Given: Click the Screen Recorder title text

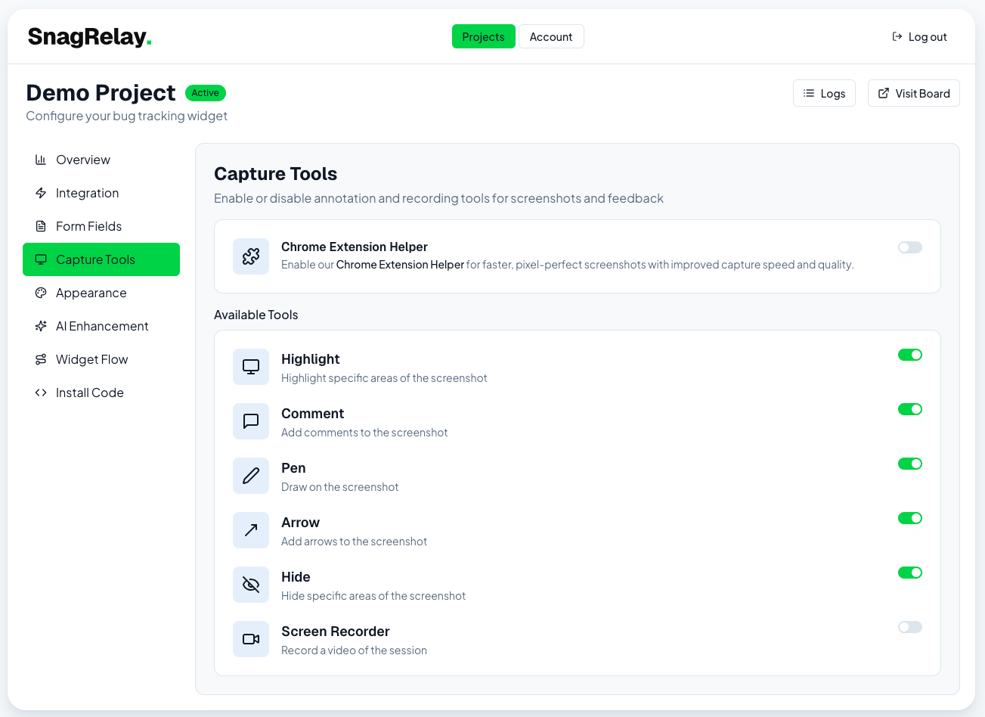Looking at the screenshot, I should [335, 632].
